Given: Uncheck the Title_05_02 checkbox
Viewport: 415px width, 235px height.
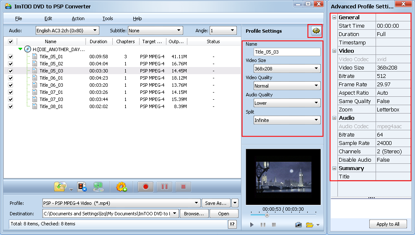Looking at the screenshot, I should [x=10, y=64].
